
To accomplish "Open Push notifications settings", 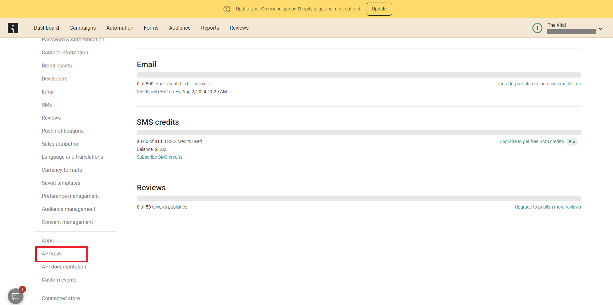I will click(63, 131).
